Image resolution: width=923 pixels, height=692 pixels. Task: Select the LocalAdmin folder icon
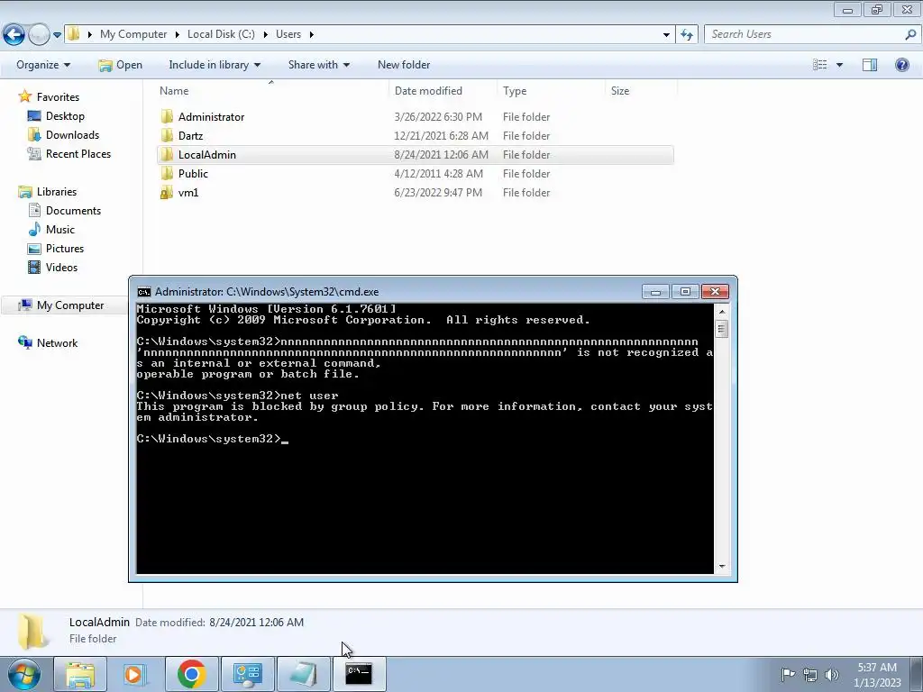(167, 154)
